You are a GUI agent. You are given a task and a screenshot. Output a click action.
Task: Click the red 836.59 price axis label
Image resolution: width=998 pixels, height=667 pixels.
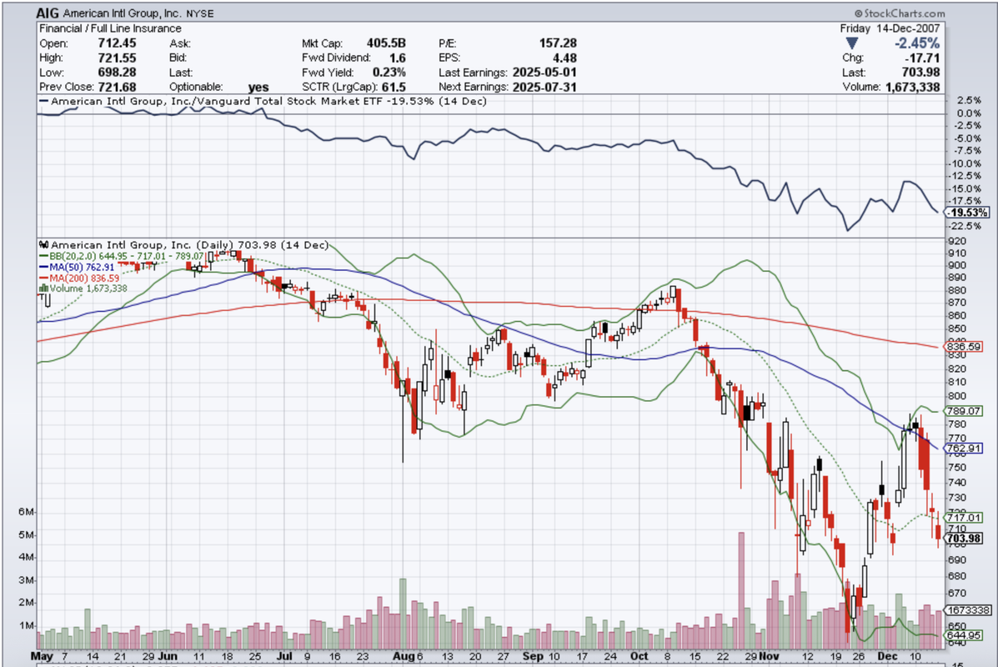[x=964, y=347]
